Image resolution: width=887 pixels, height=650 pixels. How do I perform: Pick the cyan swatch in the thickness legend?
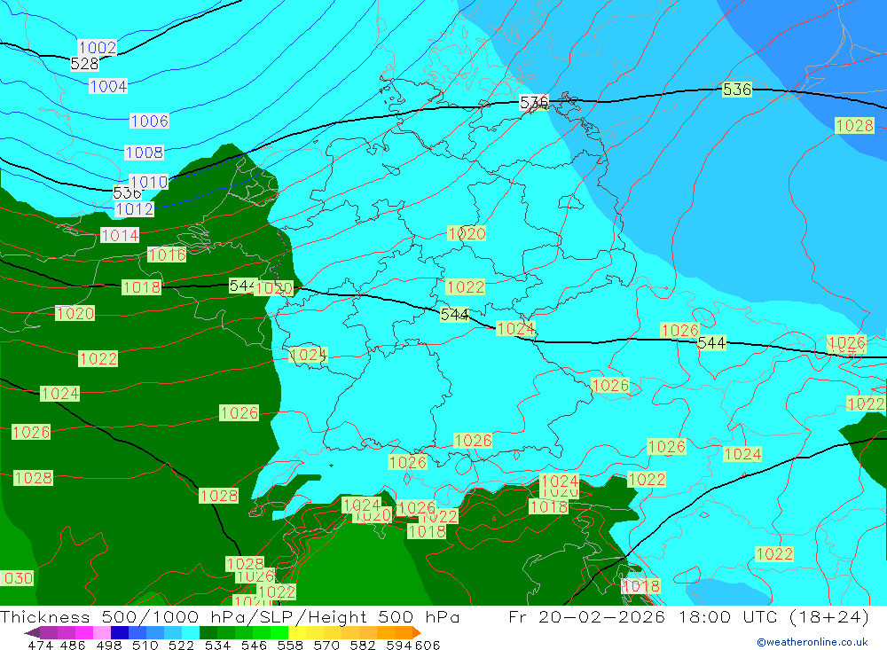pyautogui.click(x=191, y=632)
